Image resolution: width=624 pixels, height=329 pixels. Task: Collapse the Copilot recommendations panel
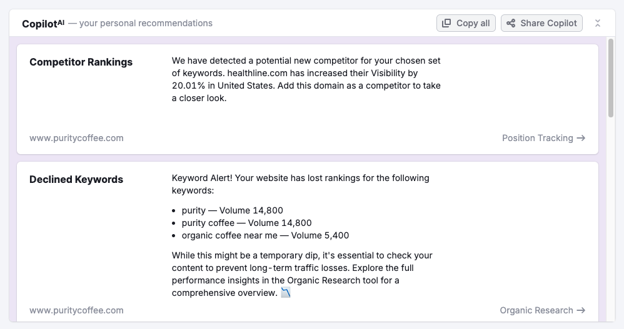coord(598,23)
